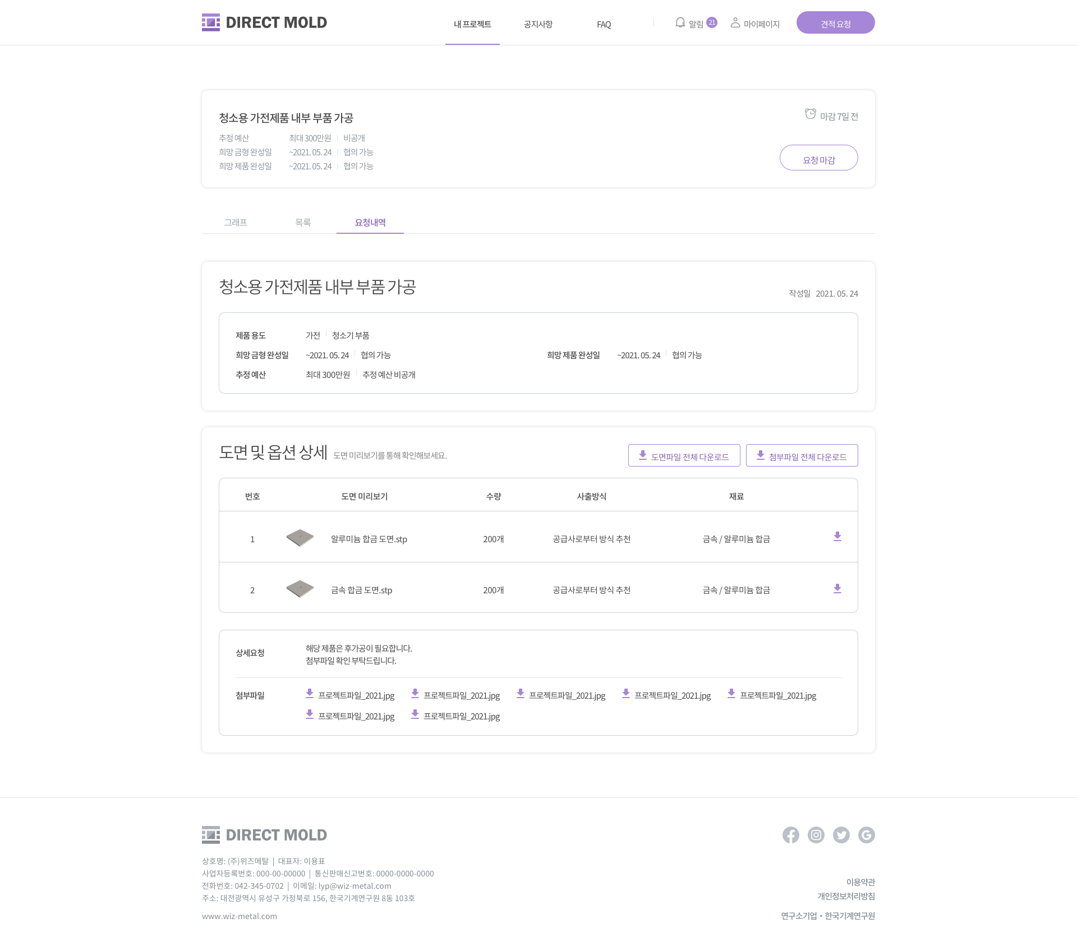
Task: Download 알루미늄 합금 도면.stp file icon
Action: [x=837, y=537]
